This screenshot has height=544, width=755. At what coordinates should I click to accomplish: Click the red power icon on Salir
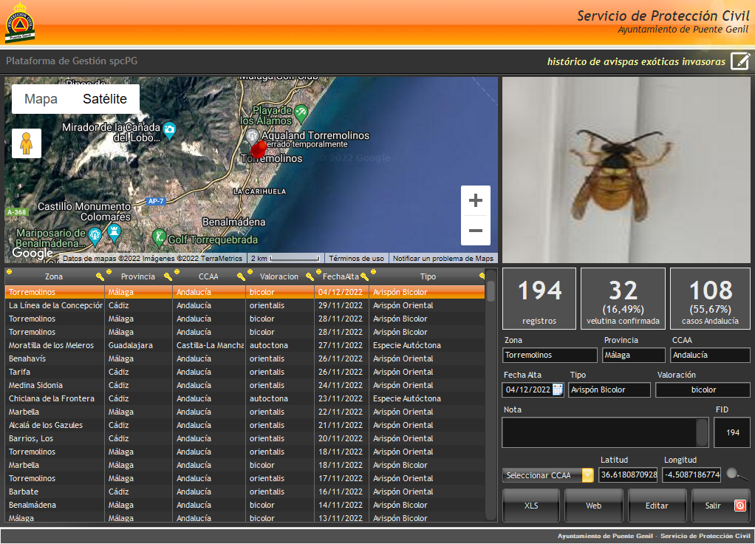tap(740, 506)
